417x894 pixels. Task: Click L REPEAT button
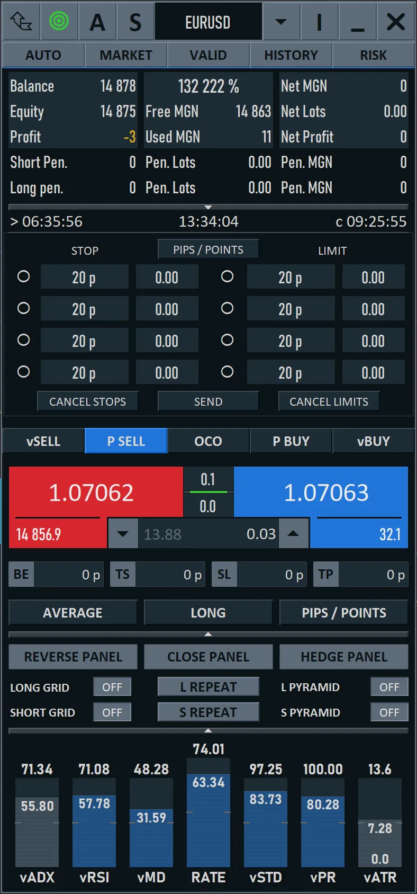[208, 687]
